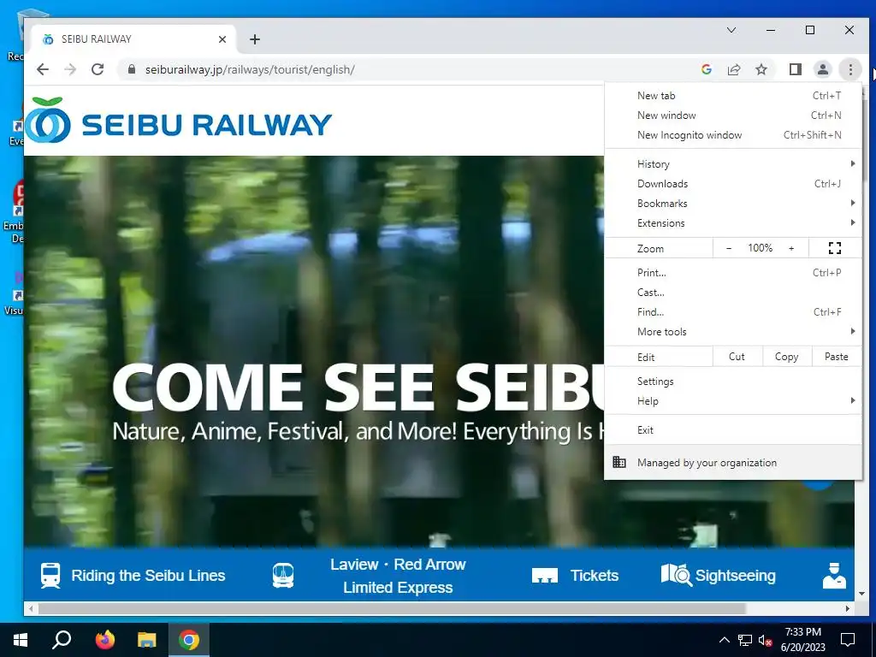The height and width of the screenshot is (657, 876).
Task: Click Cut in the Edit row
Action: [737, 357]
